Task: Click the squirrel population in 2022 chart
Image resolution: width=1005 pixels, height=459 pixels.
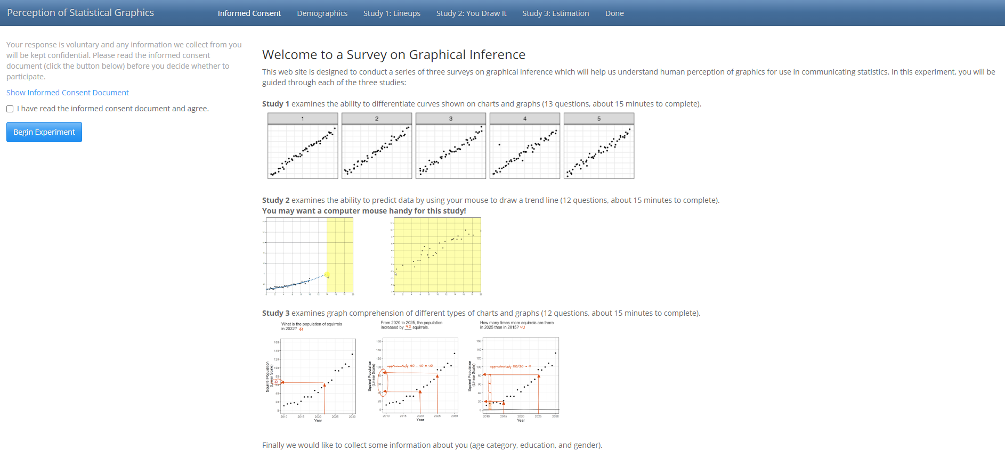Action: click(x=311, y=372)
